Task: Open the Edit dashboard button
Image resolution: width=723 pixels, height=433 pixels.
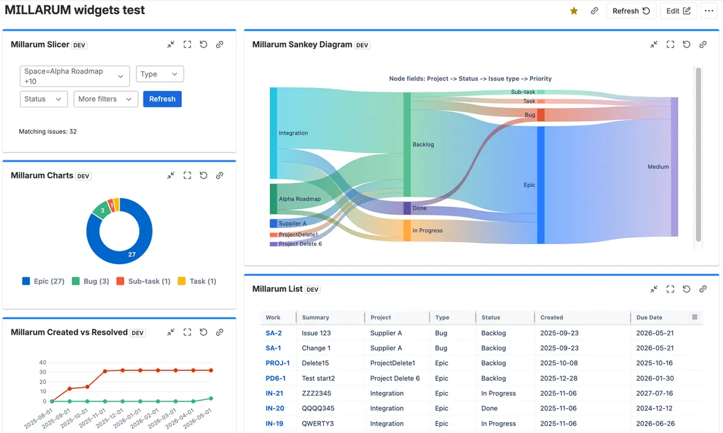Action: 678,11
